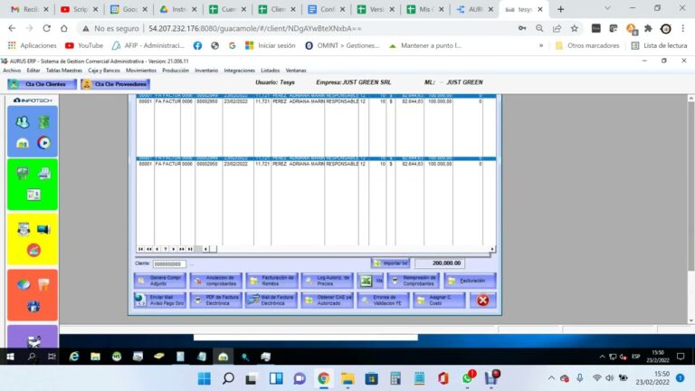Click the house icon in blue sidebar panel
695x391 pixels.
(x=22, y=143)
